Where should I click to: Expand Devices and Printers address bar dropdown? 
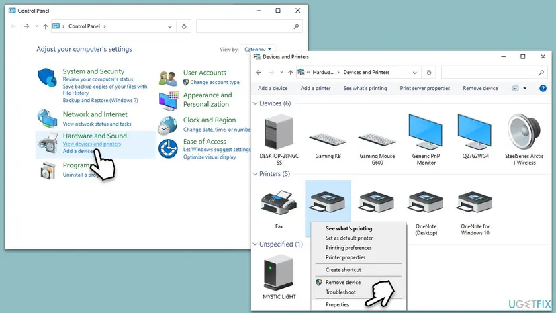[414, 73]
